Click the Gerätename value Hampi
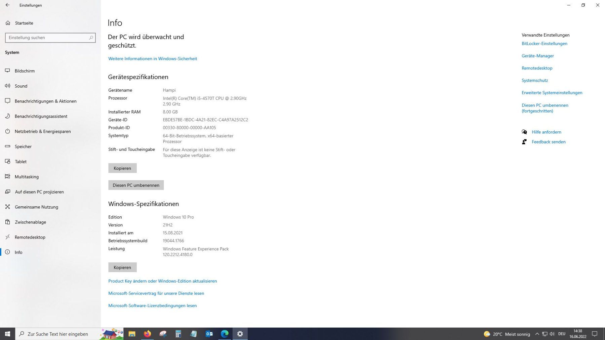 click(x=169, y=90)
